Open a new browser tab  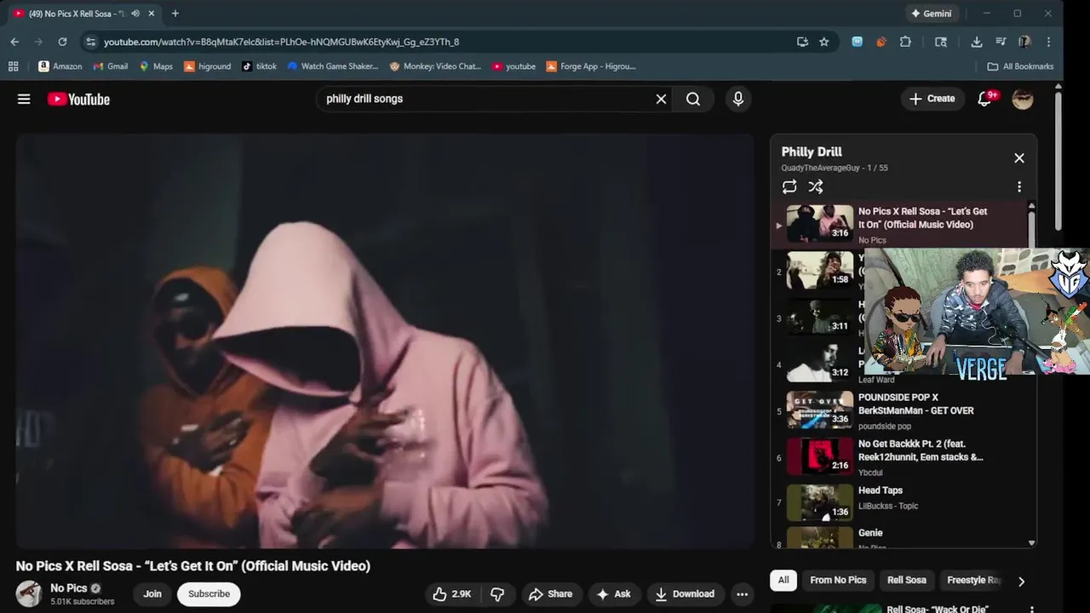(175, 14)
